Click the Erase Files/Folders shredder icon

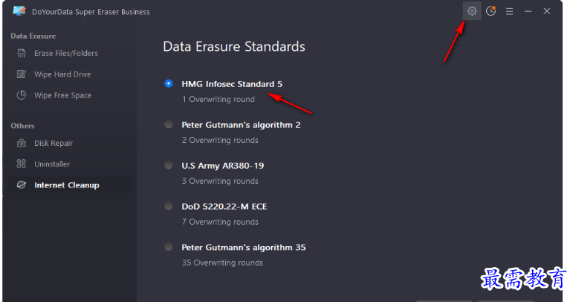coord(22,54)
